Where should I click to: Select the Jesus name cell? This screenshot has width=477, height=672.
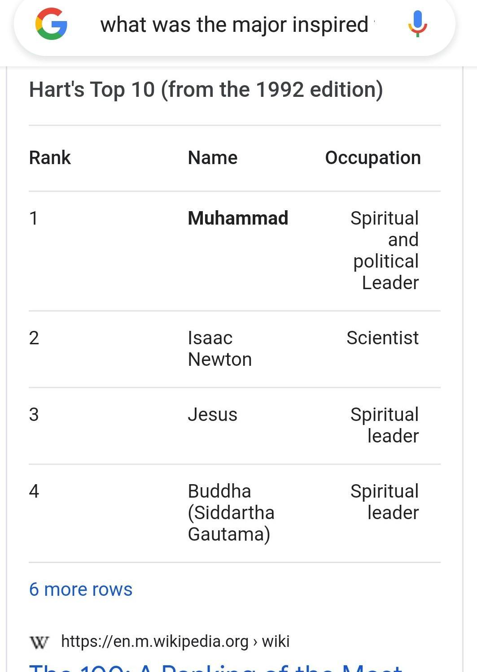[x=213, y=415]
